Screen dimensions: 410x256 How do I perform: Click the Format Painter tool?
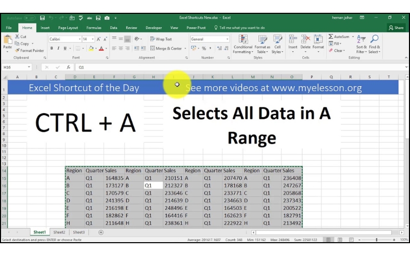tap(30, 51)
